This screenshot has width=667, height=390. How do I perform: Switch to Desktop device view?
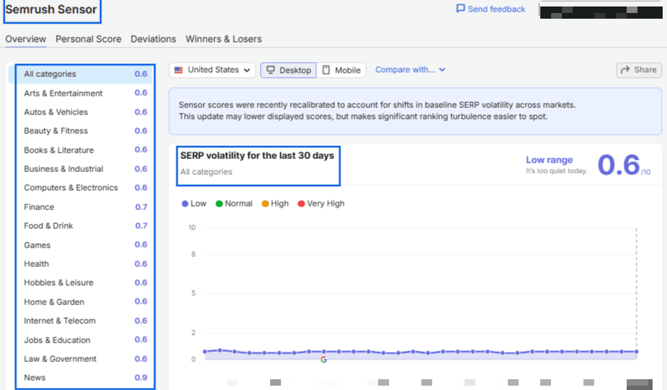pyautogui.click(x=288, y=70)
